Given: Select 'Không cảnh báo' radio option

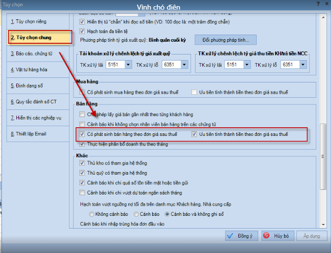Looking at the screenshot, I should (91, 214).
